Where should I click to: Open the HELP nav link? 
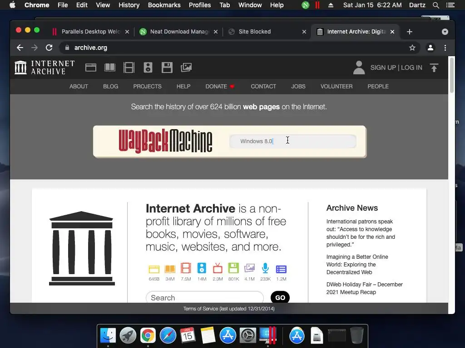[183, 87]
